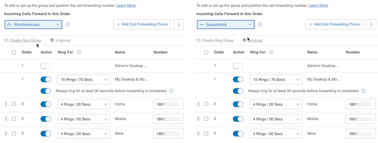The image size is (378, 143).
Task: Check the Home row checkbox, right panel
Action: point(206,104)
